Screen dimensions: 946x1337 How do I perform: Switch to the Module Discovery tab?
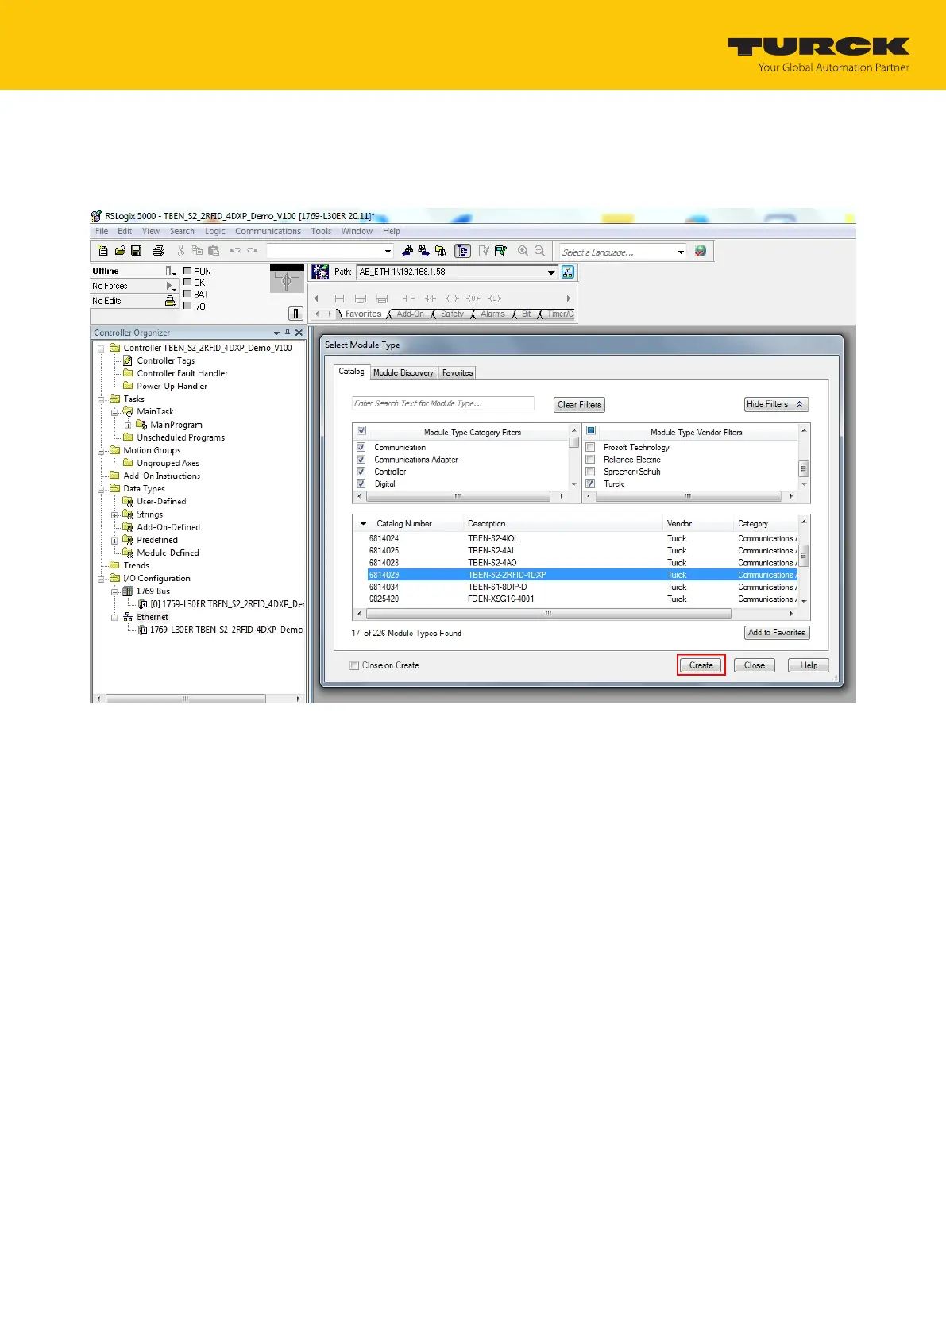coord(403,372)
